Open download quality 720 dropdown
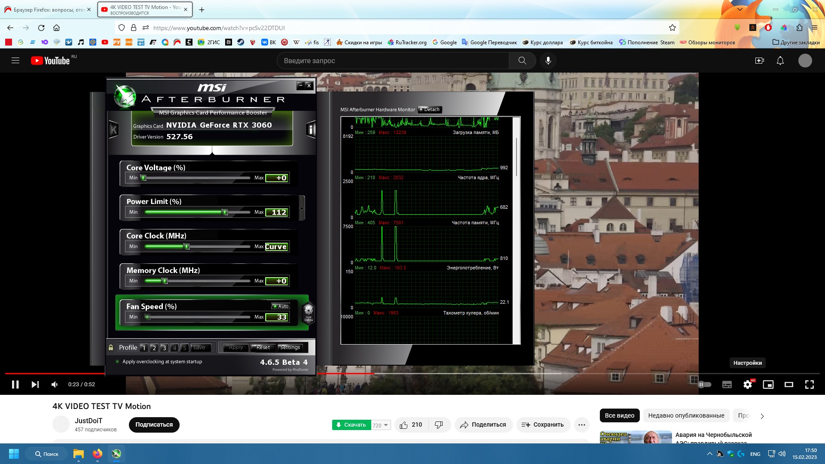The height and width of the screenshot is (464, 825). click(x=381, y=425)
